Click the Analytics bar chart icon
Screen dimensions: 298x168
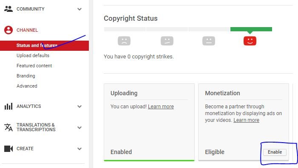click(x=9, y=106)
